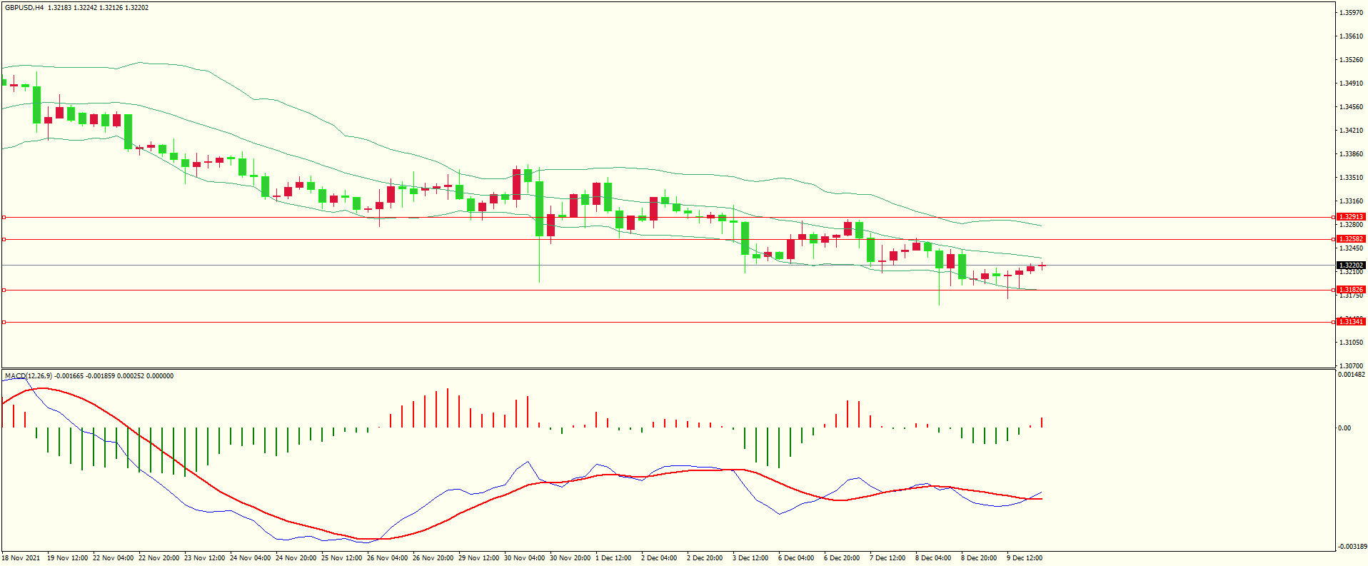Viewport: 1368px width, 566px height.
Task: Click the 9 Dec 12:00 time label
Action: 1025,558
